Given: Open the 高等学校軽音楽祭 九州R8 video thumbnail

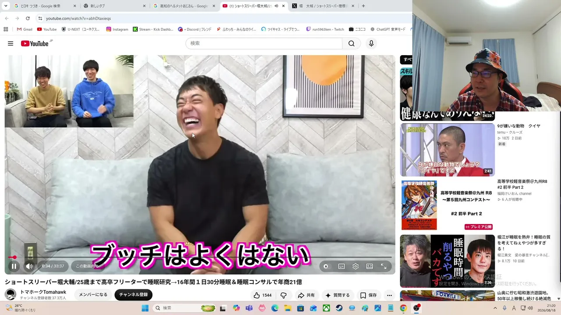Looking at the screenshot, I should tap(447, 205).
